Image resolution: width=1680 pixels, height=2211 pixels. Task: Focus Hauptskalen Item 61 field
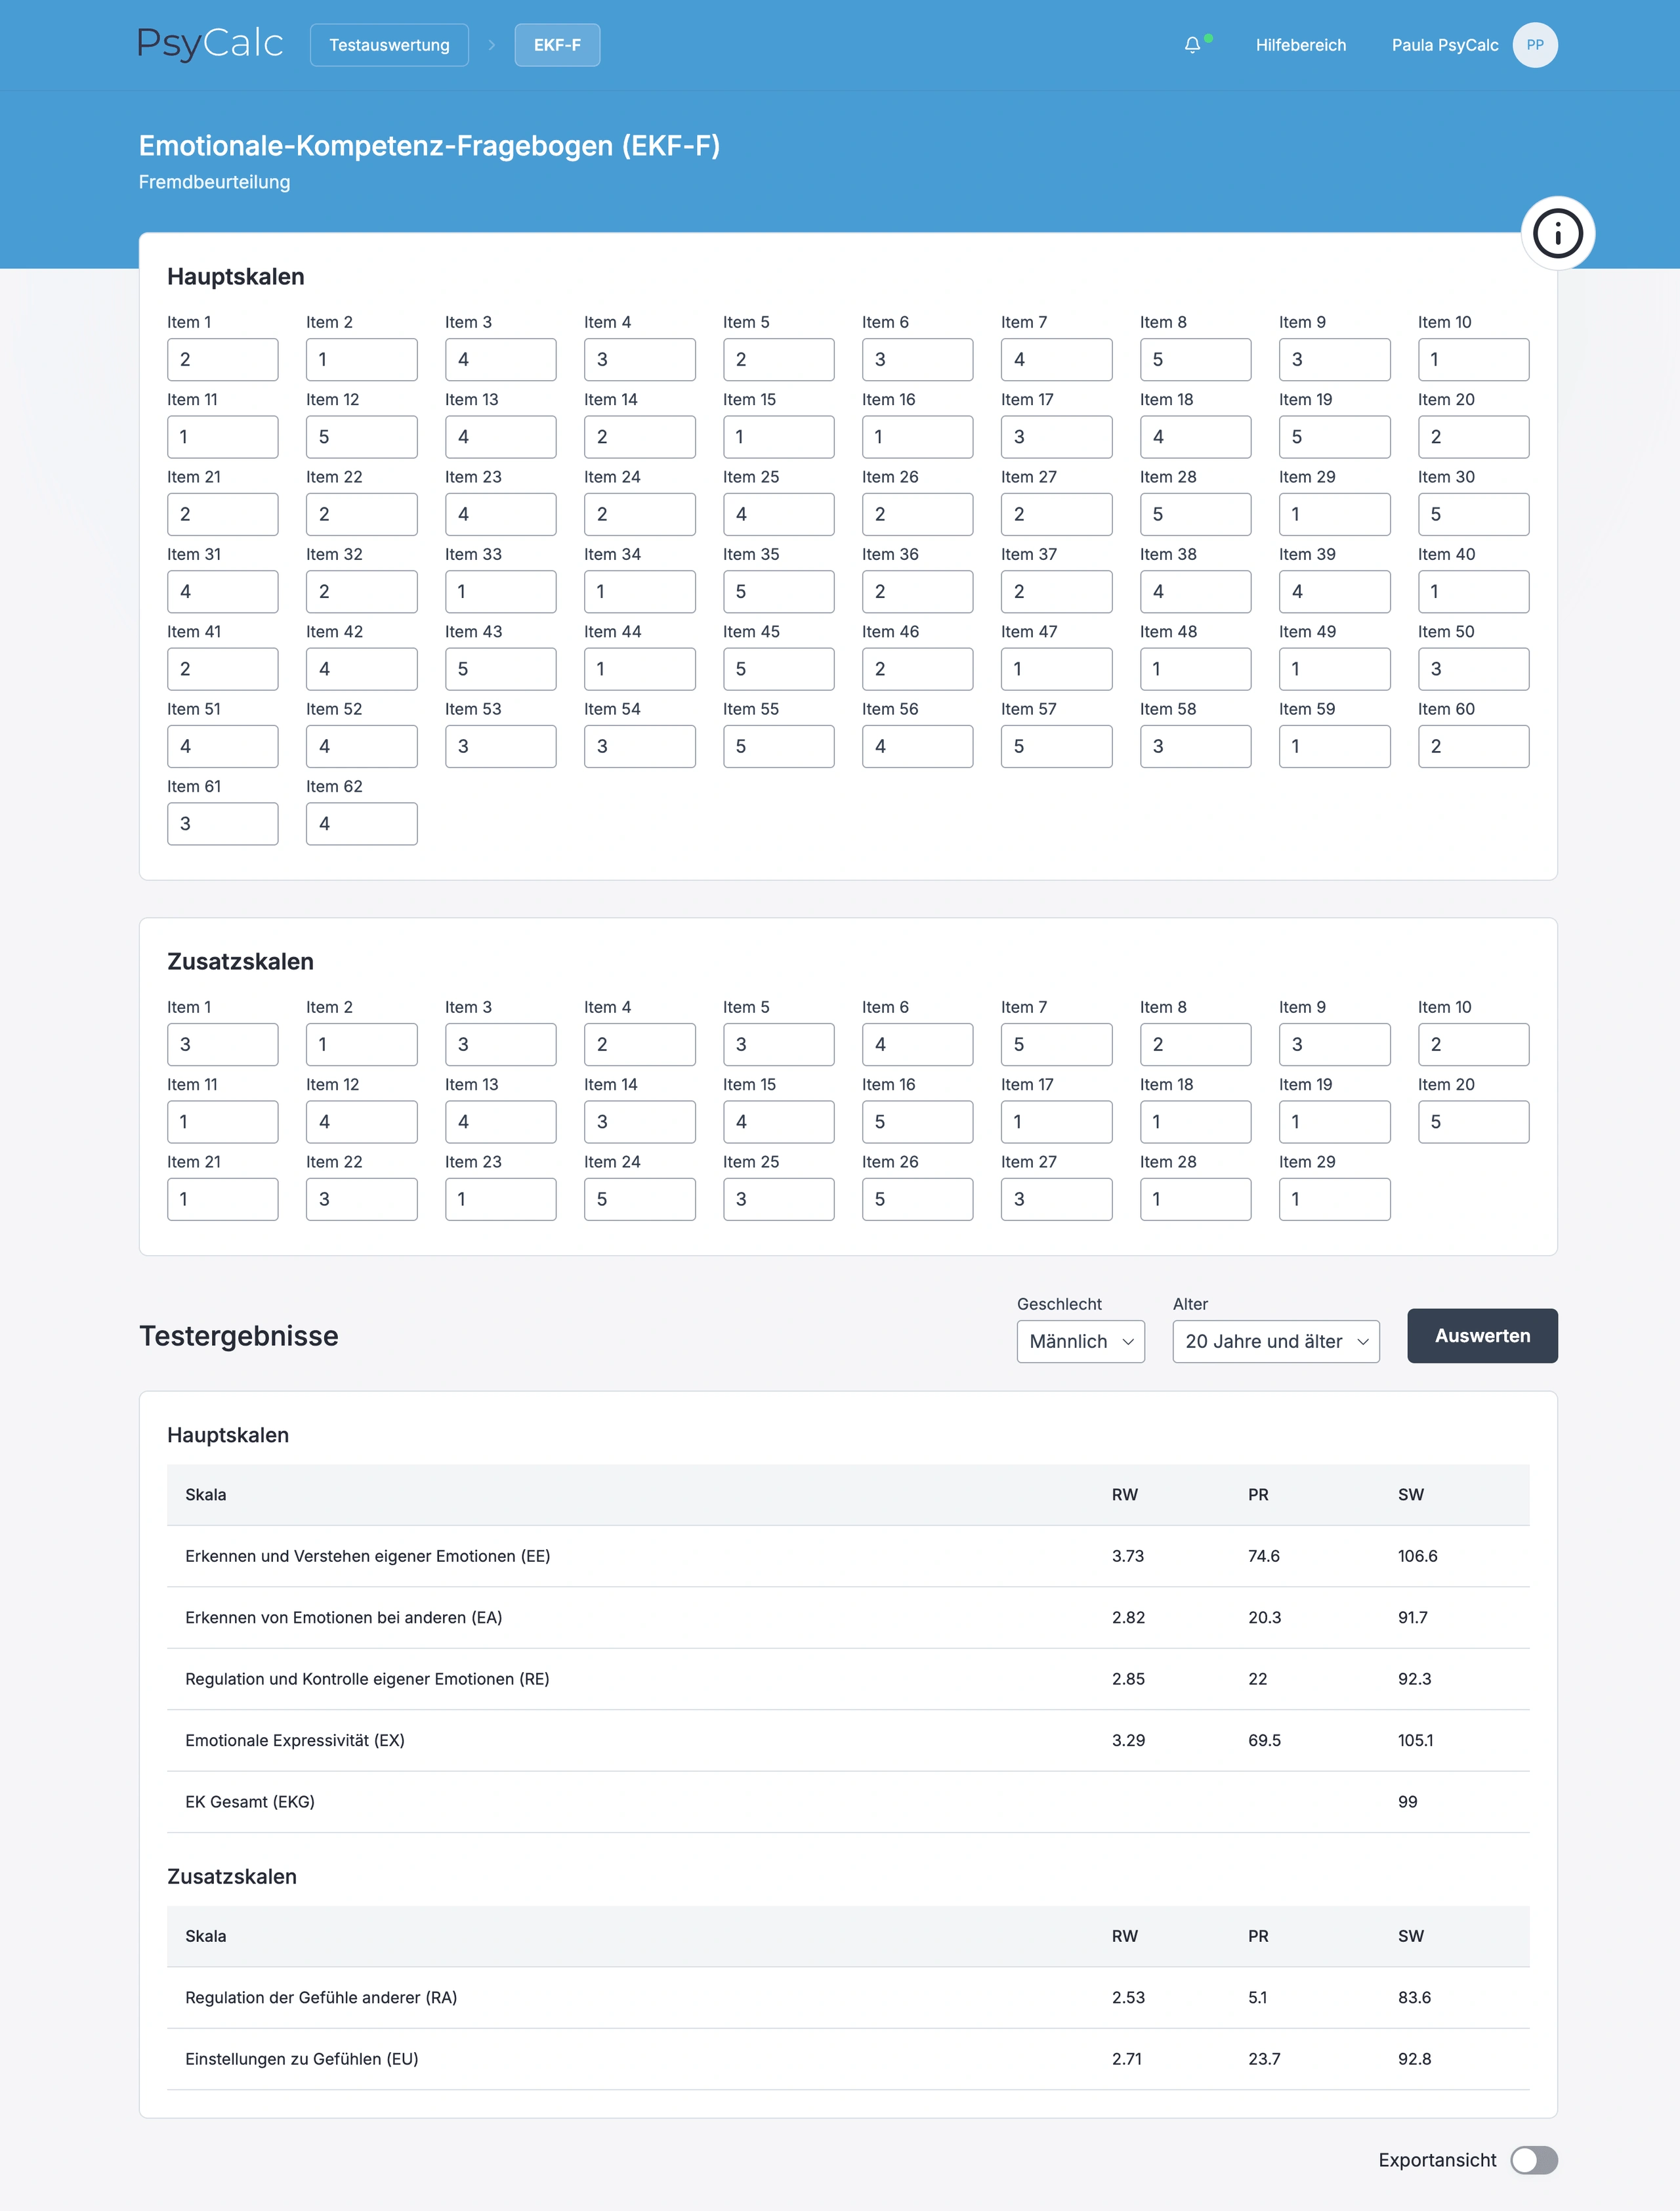223,823
